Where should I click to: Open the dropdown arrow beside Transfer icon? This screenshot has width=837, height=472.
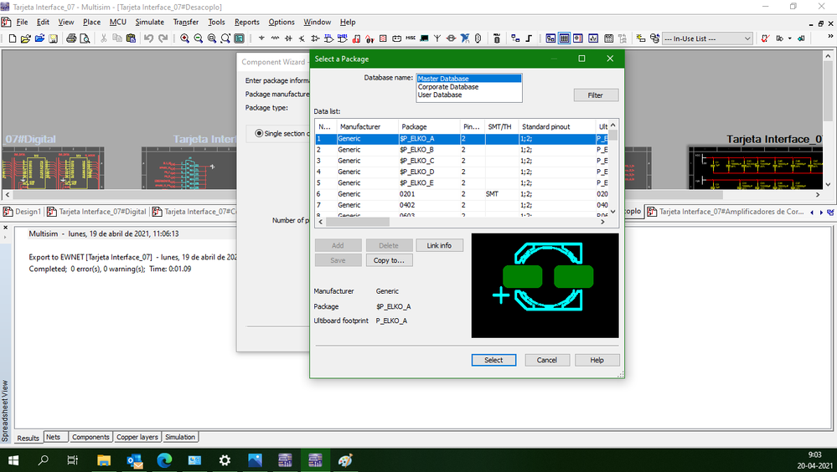tap(789, 38)
